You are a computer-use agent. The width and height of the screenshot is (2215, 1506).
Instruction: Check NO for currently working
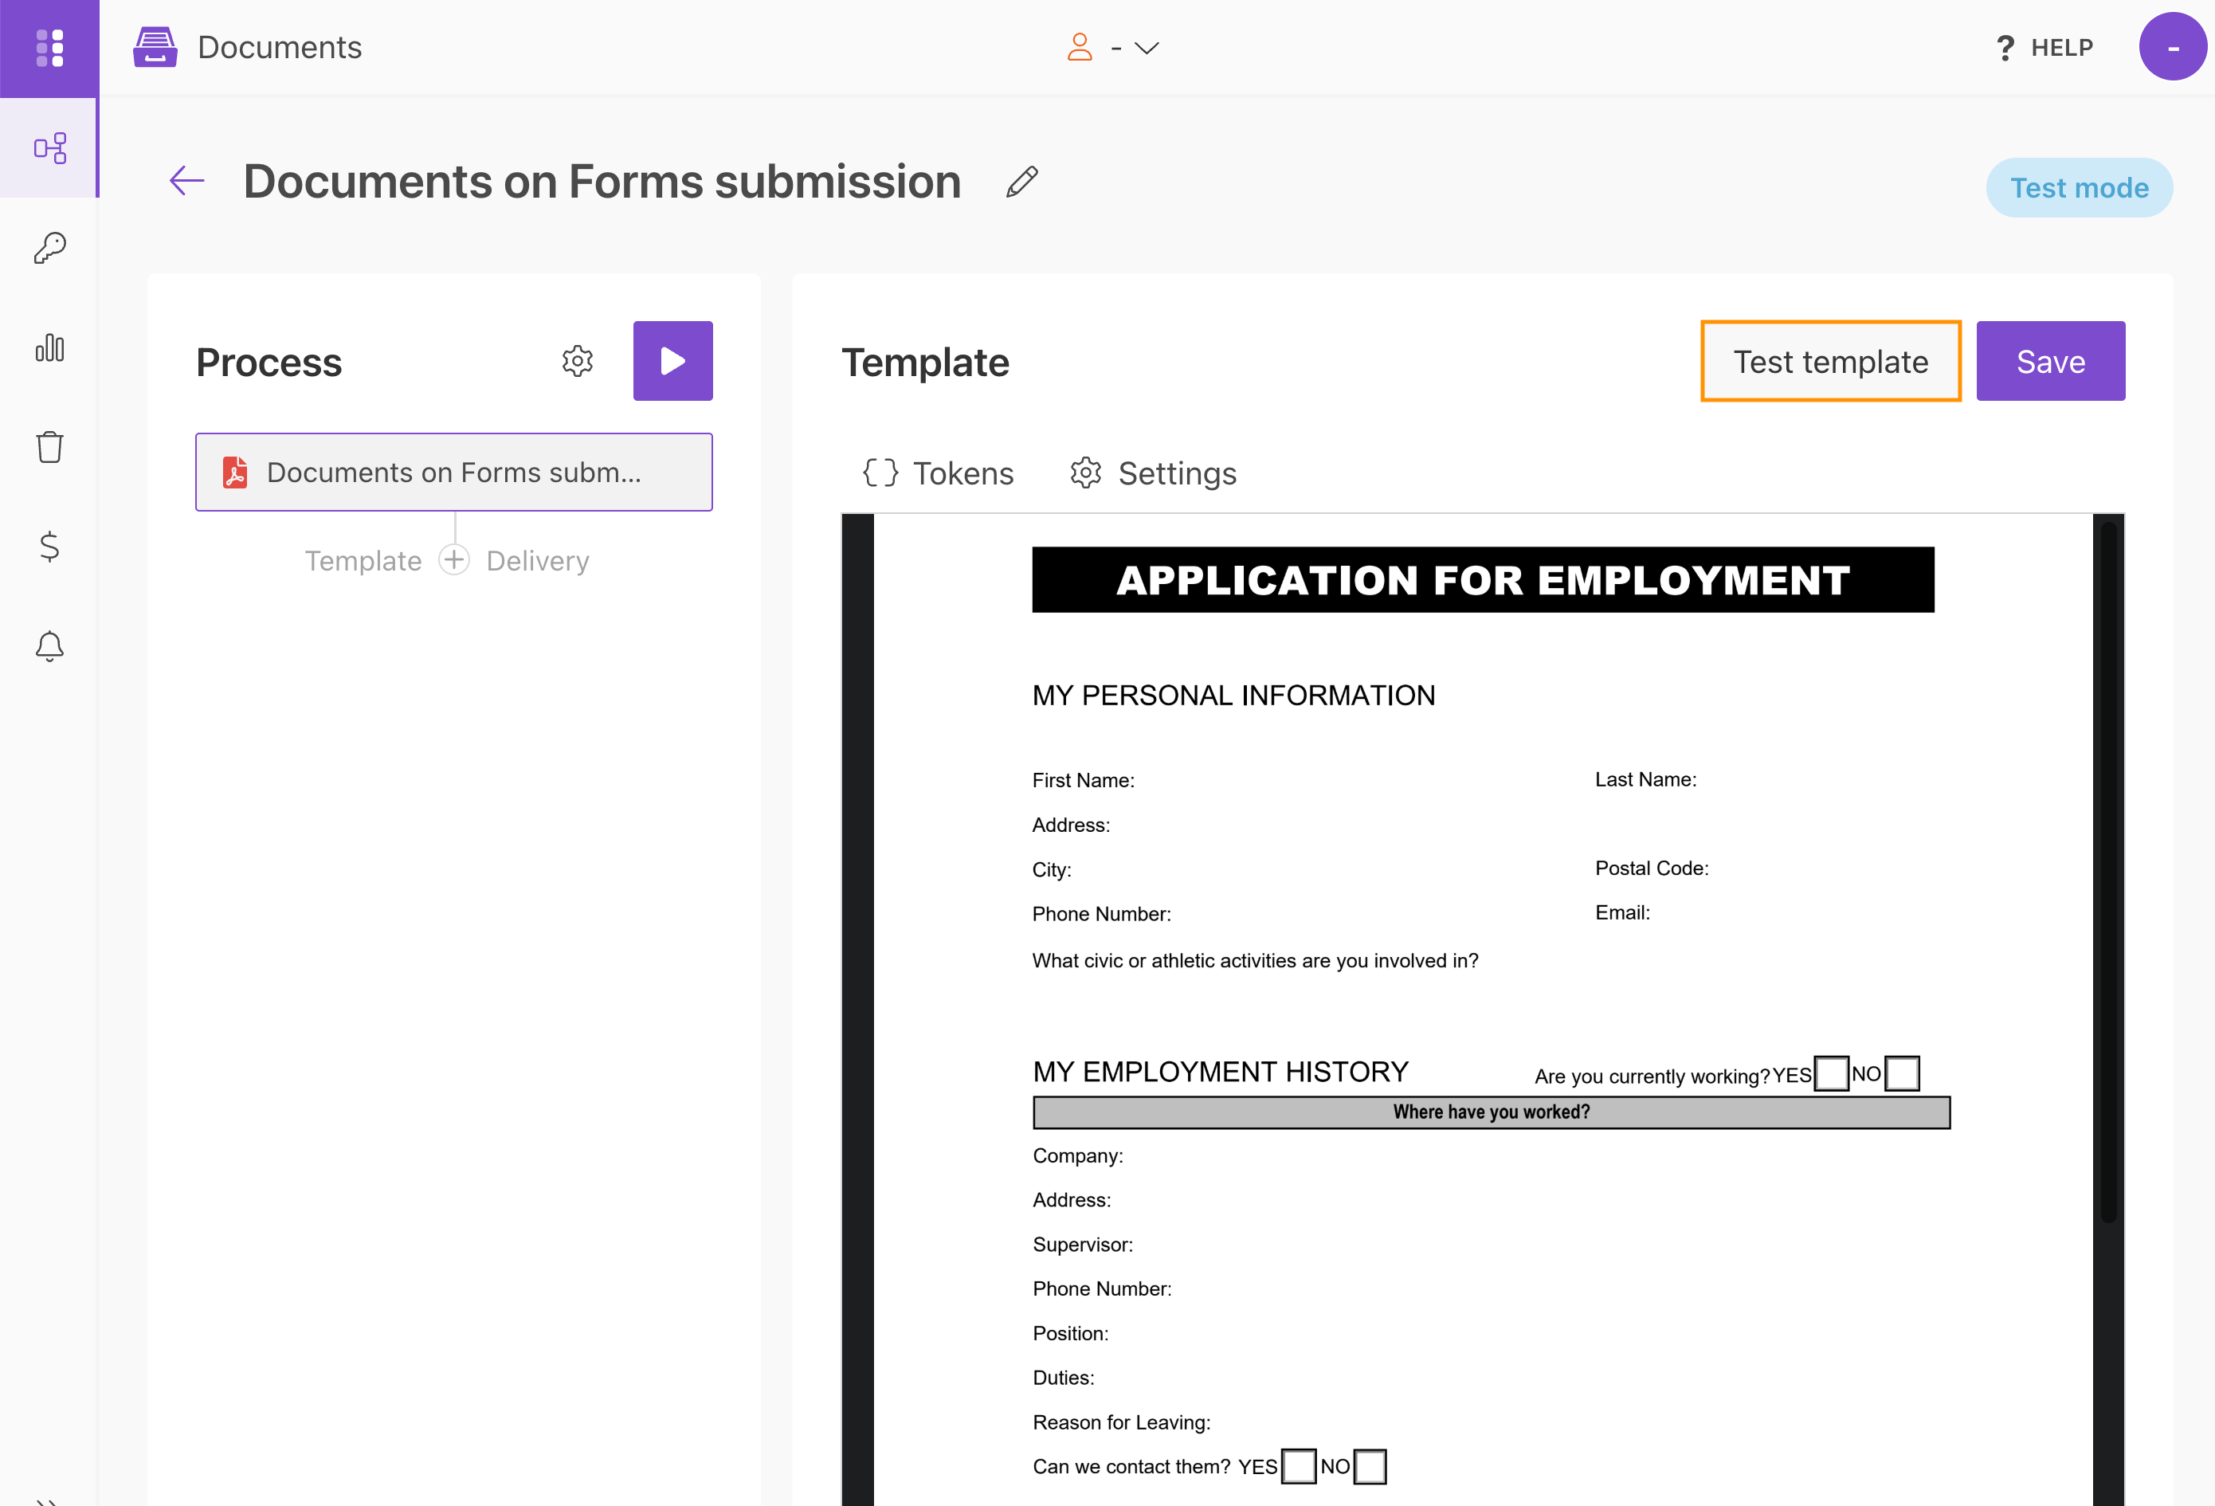point(1903,1073)
